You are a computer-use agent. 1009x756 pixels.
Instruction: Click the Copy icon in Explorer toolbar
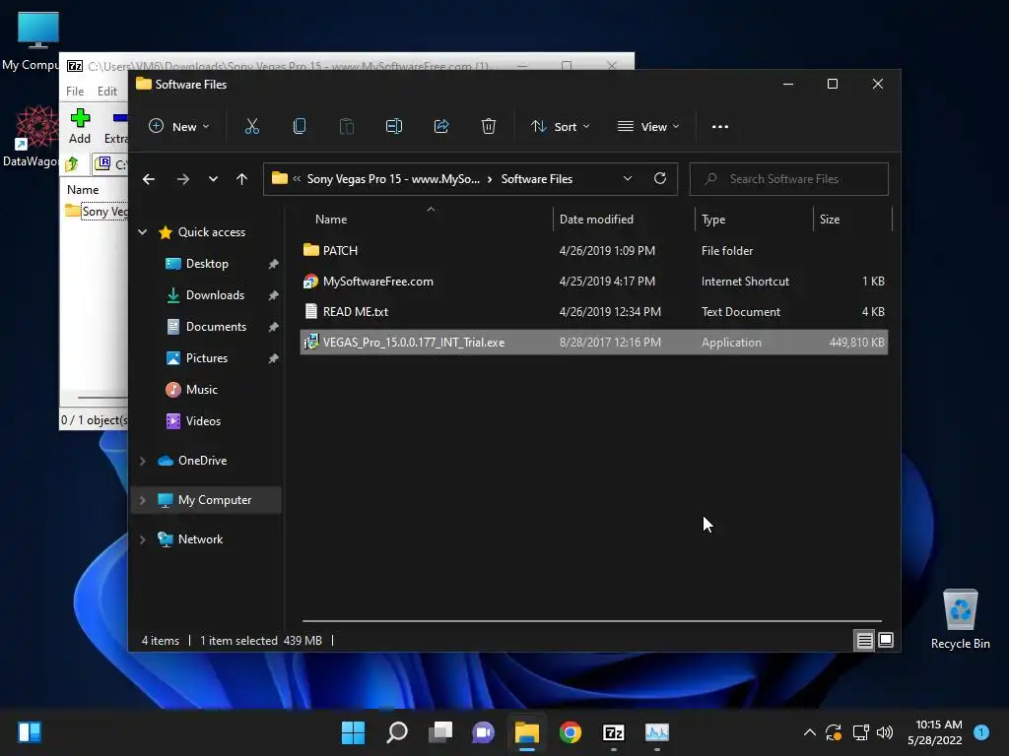(x=300, y=127)
